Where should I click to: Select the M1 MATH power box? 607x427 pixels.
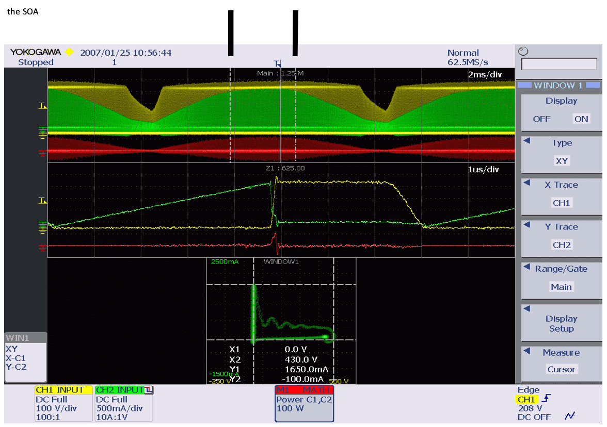[304, 403]
